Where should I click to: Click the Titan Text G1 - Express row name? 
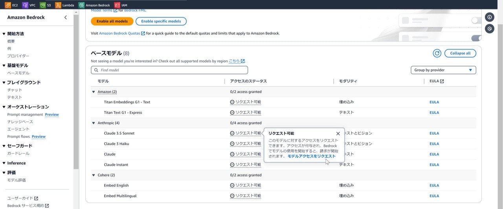[x=123, y=113]
